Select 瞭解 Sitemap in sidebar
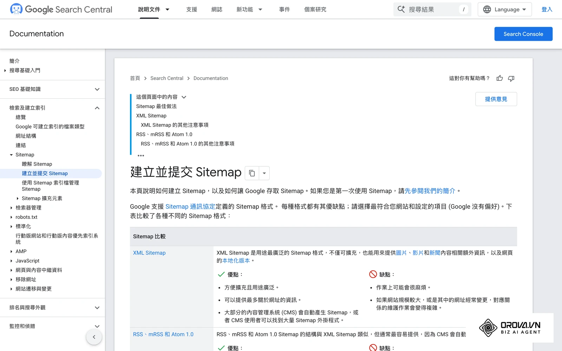The image size is (562, 351). 37,164
